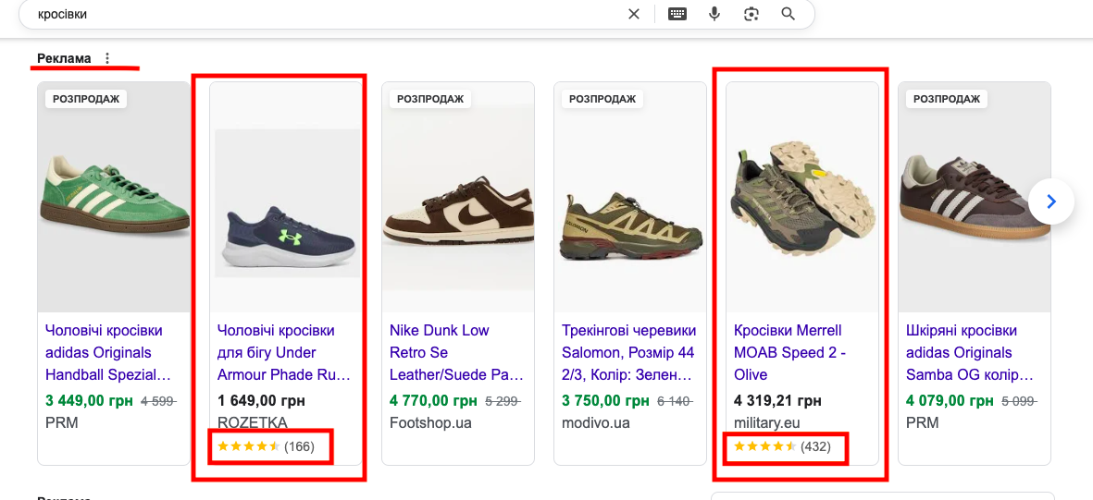
Task: Open search by image camera icon
Action: pyautogui.click(x=751, y=14)
